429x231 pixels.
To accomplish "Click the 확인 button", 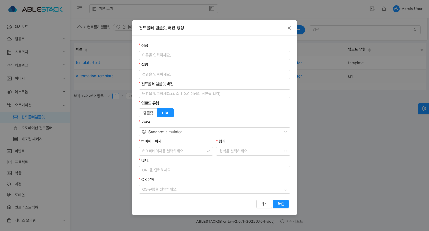I will point(281,204).
